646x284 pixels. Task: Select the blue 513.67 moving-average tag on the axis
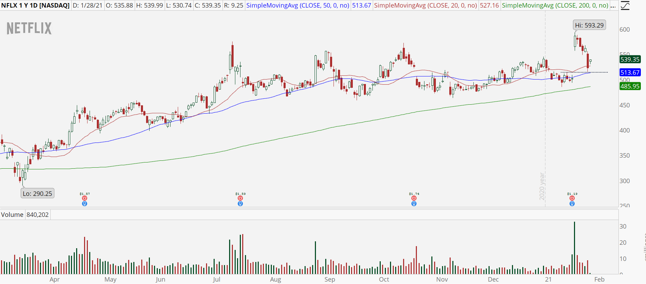coord(630,72)
